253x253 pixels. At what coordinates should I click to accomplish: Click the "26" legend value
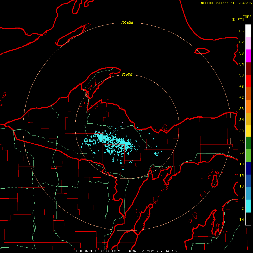tap(241, 142)
